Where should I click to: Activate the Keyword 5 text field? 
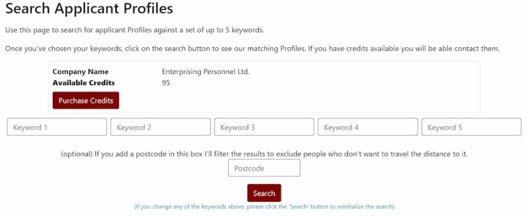pyautogui.click(x=471, y=127)
